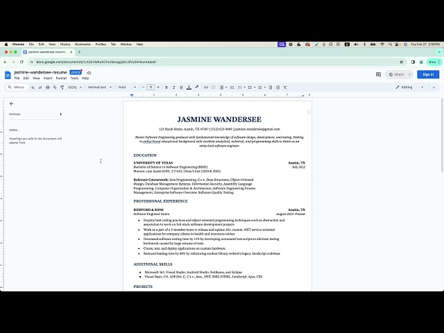444x333 pixels.
Task: Open the Docs Edit menu
Action: [26, 78]
